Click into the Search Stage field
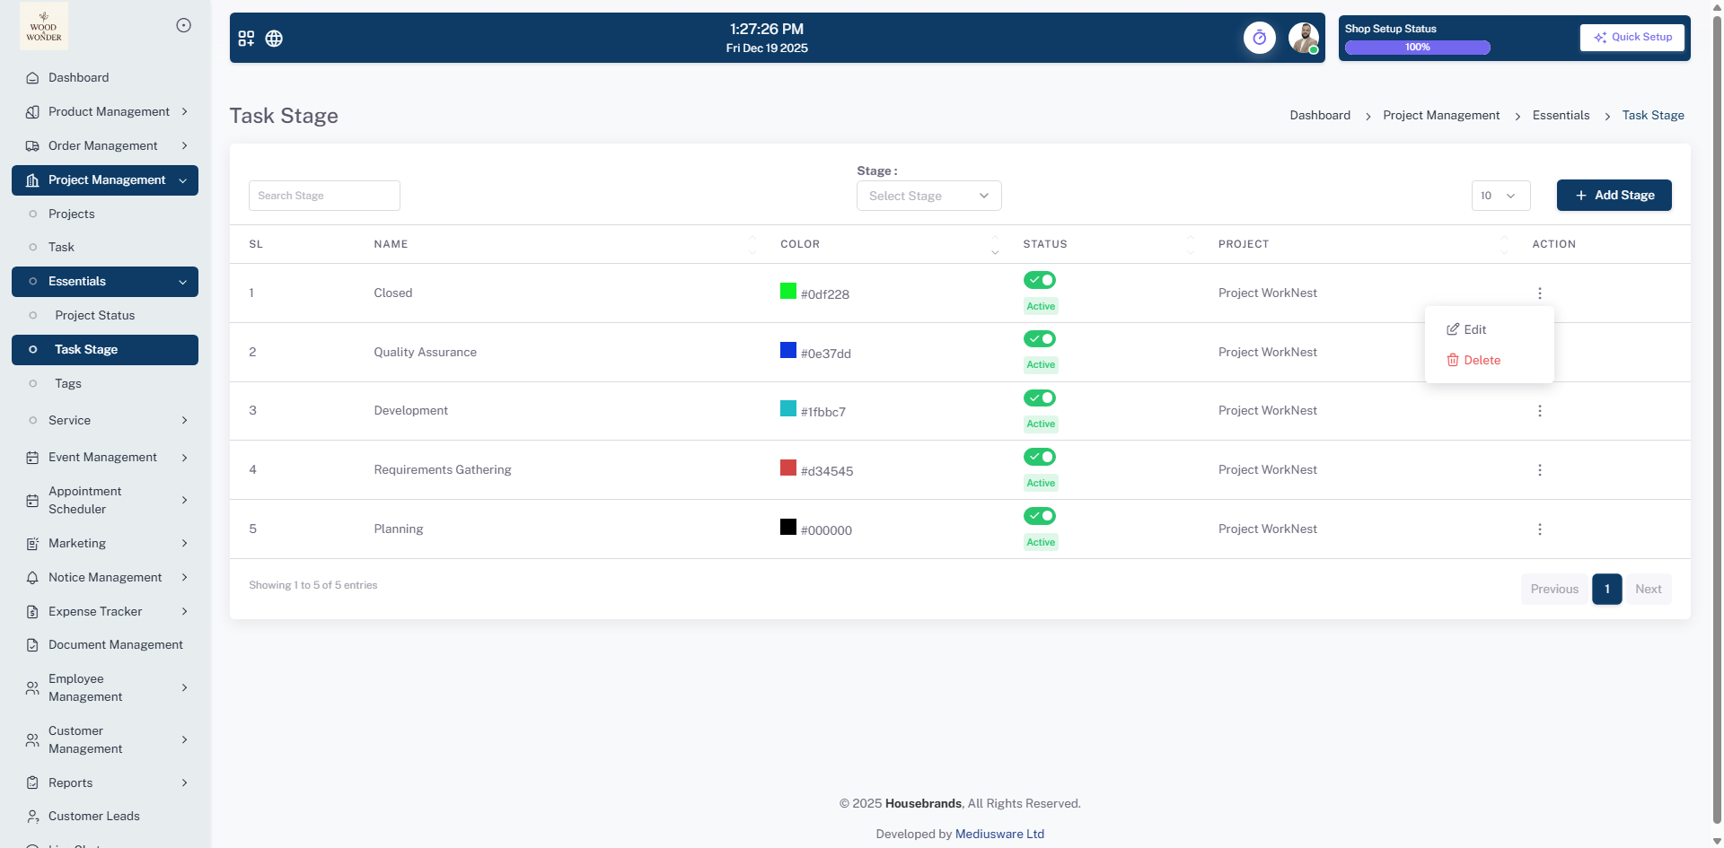1724x848 pixels. pos(324,196)
